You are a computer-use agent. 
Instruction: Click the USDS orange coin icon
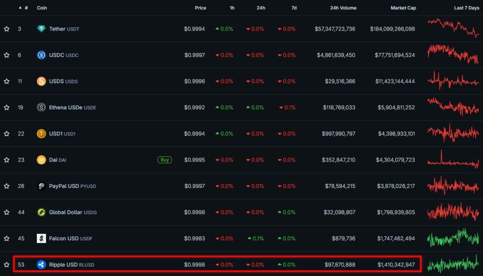[x=42, y=81]
